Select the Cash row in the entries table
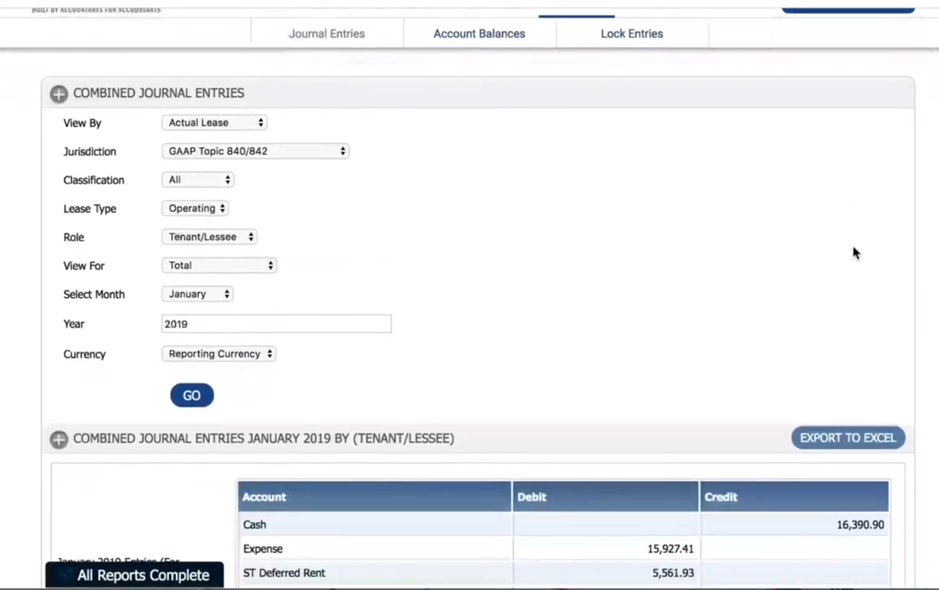Viewport: 939px width, 590px height. point(374,524)
